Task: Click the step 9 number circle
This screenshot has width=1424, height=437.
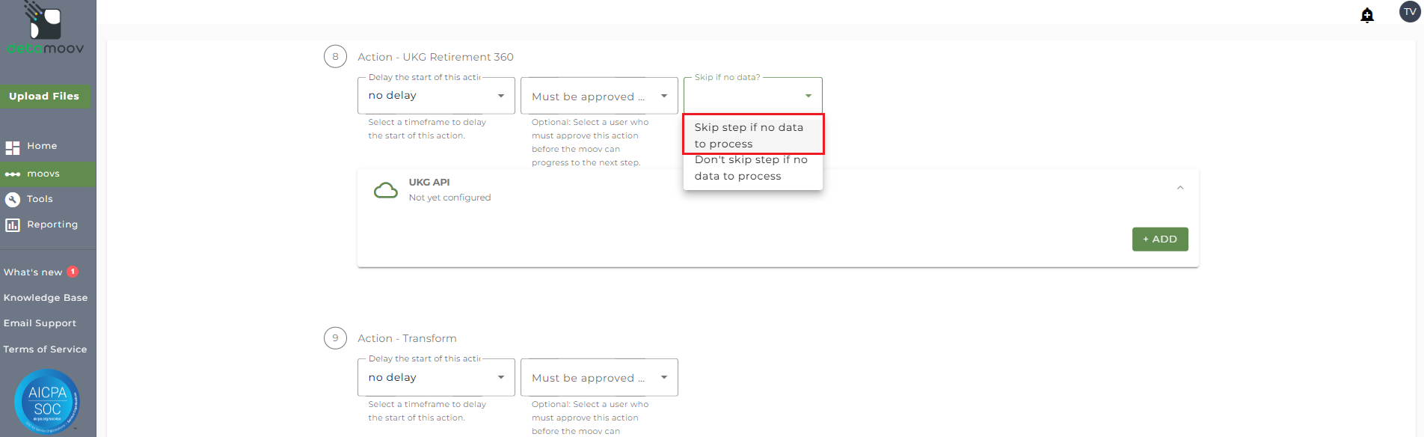Action: 335,338
